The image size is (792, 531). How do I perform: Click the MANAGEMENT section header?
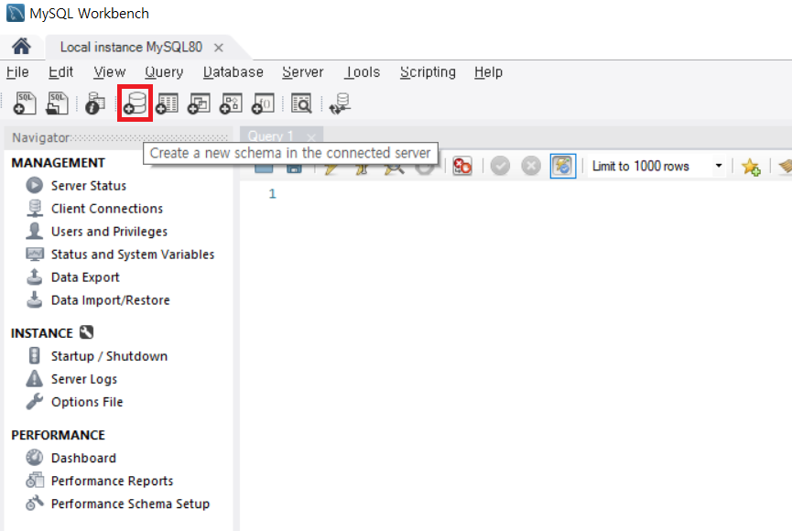click(58, 163)
